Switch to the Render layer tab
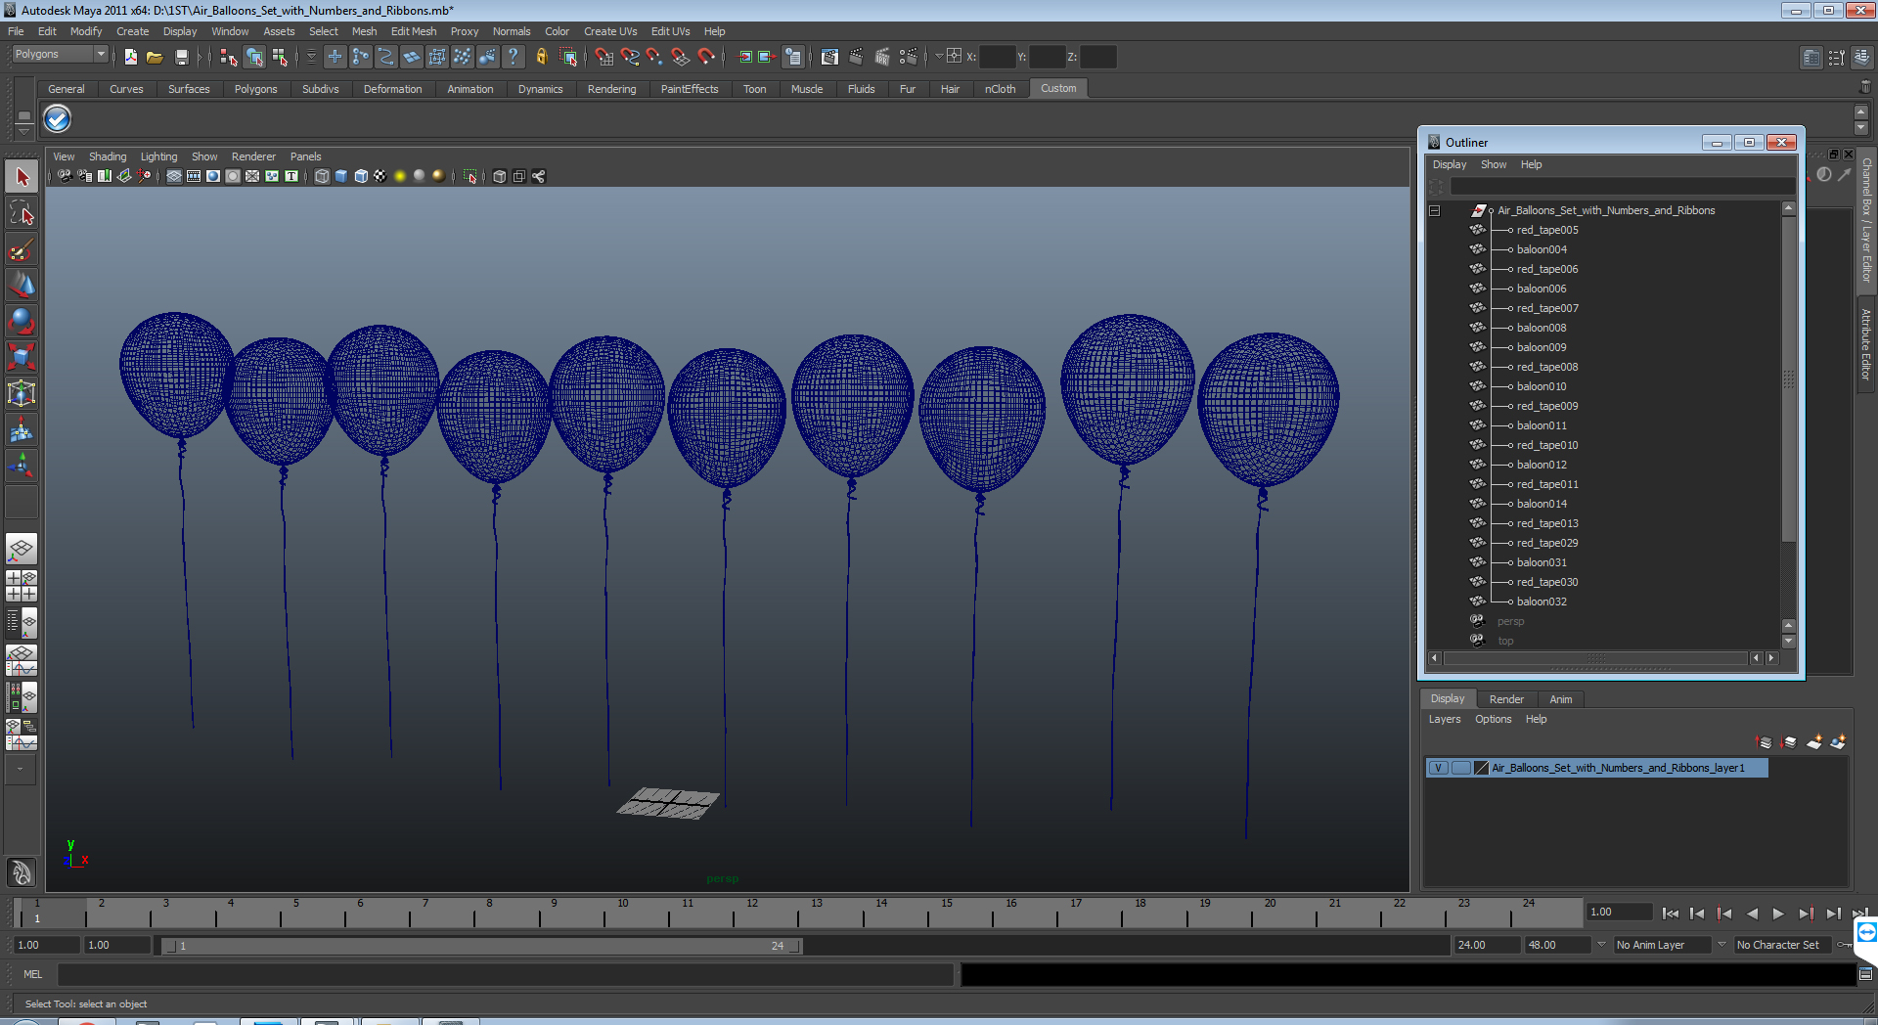Viewport: 1878px width, 1025px height. coord(1506,699)
